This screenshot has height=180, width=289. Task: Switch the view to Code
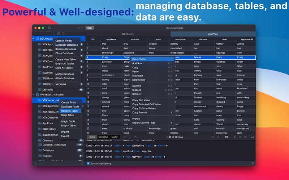[115, 137]
